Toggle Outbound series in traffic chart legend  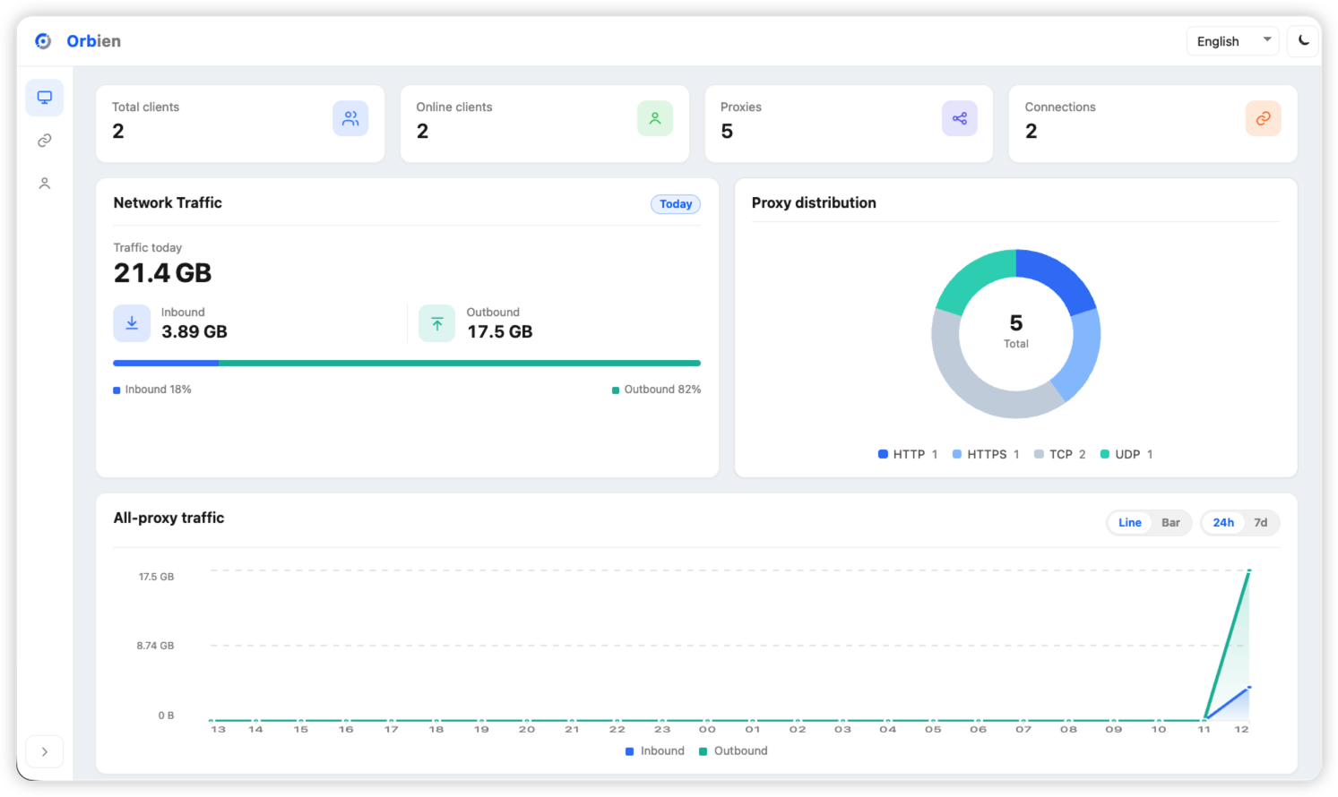tap(733, 751)
